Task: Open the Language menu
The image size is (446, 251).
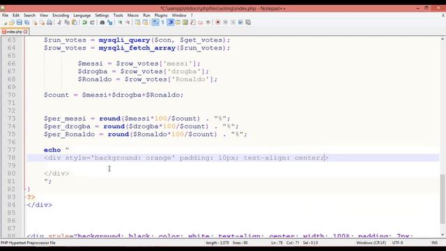Action: pos(82,15)
